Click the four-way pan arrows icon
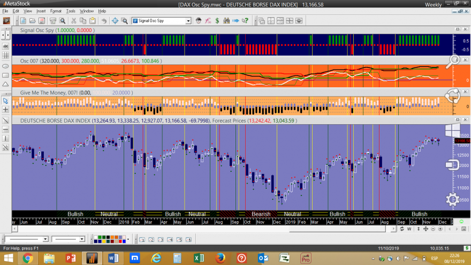Image resolution: width=471 pixels, height=265 pixels. (426, 229)
